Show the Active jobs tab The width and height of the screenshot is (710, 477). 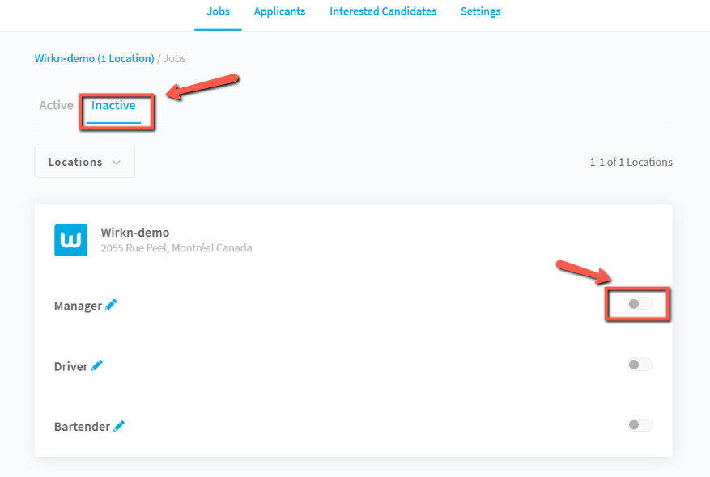(56, 105)
